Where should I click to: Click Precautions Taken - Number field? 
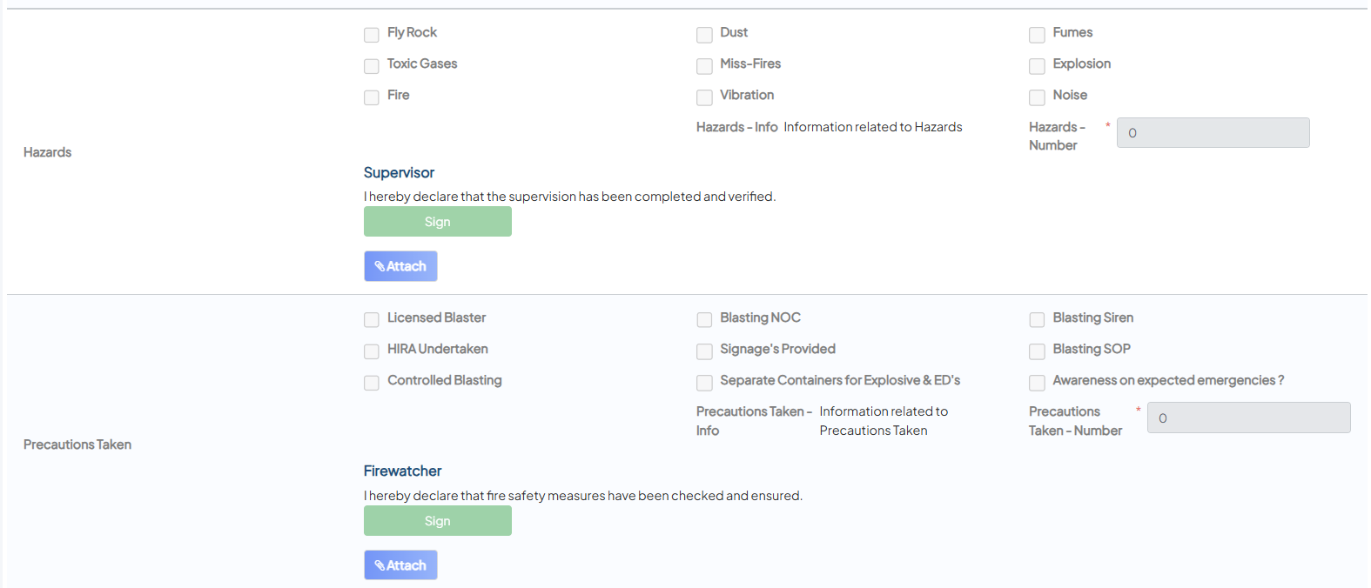click(x=1248, y=418)
